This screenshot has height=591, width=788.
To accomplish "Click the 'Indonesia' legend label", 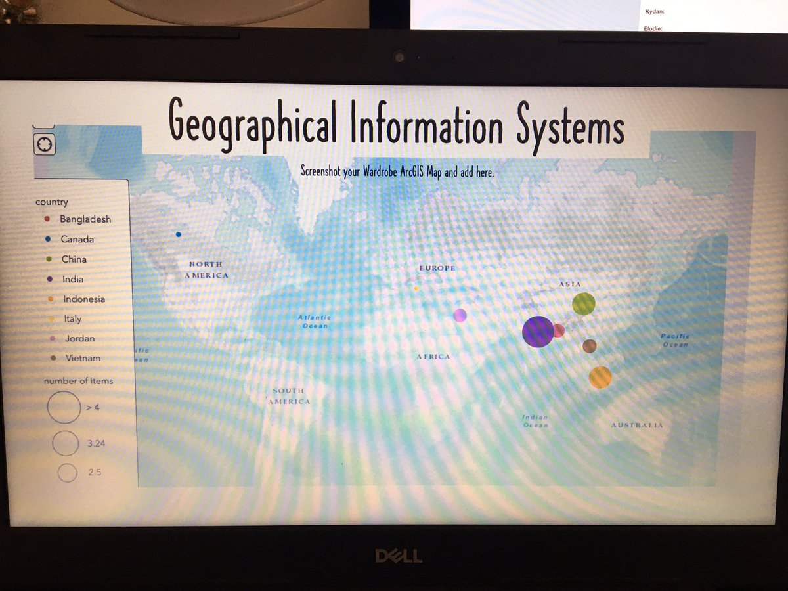I will click(x=84, y=299).
